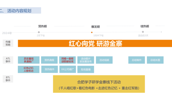Select the ATL事件 row label

click(8, 60)
